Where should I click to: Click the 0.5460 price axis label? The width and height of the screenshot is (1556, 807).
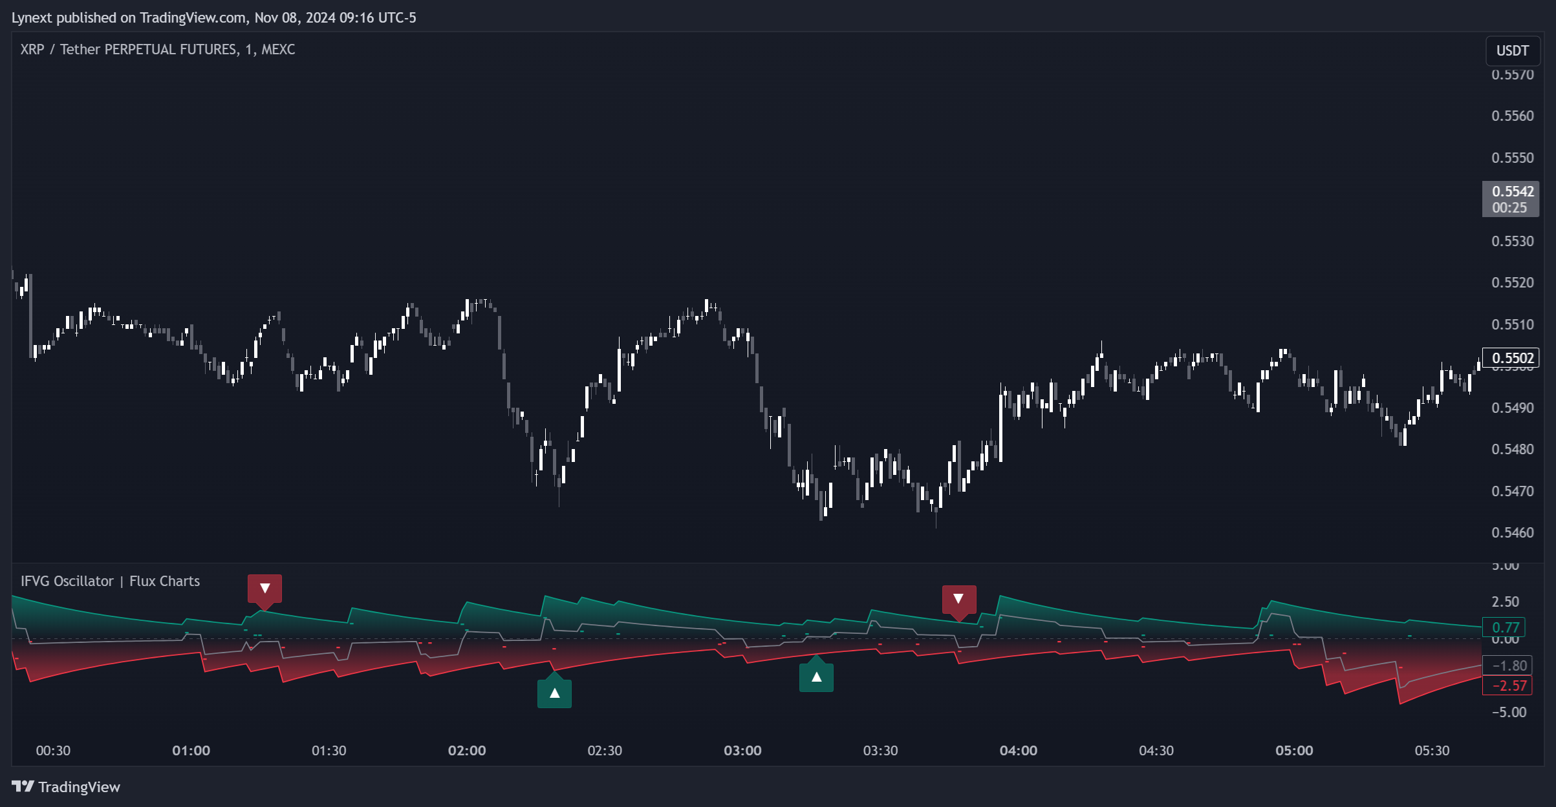(1512, 532)
